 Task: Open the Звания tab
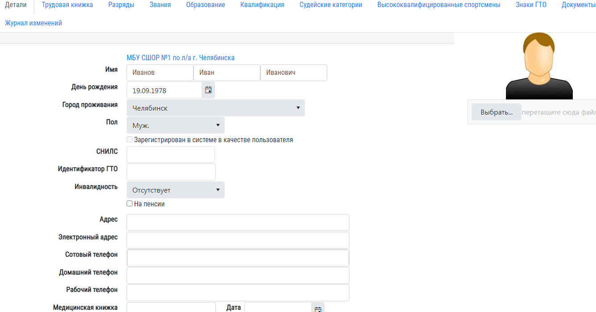[x=160, y=5]
